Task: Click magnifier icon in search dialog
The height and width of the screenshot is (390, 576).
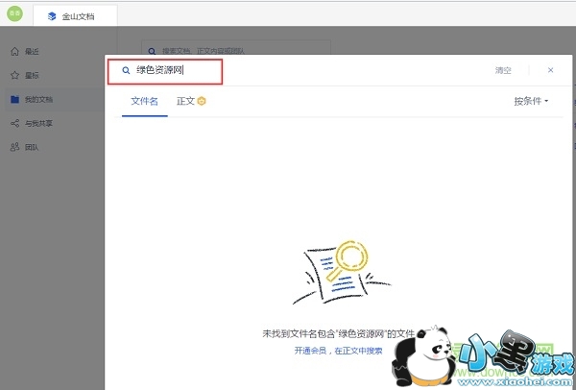Action: [x=126, y=70]
